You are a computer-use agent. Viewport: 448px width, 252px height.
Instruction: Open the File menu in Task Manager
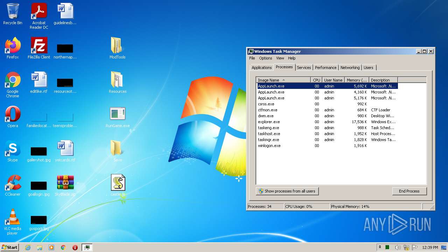pos(252,58)
